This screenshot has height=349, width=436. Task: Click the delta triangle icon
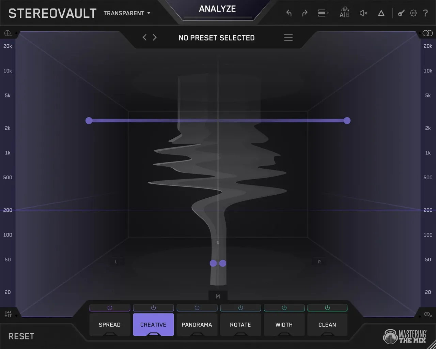click(x=381, y=13)
